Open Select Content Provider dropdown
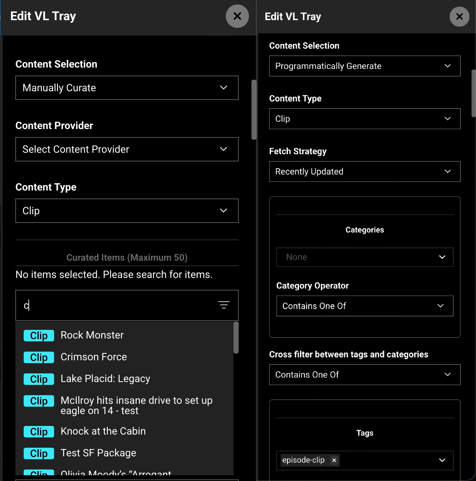 pyautogui.click(x=127, y=149)
